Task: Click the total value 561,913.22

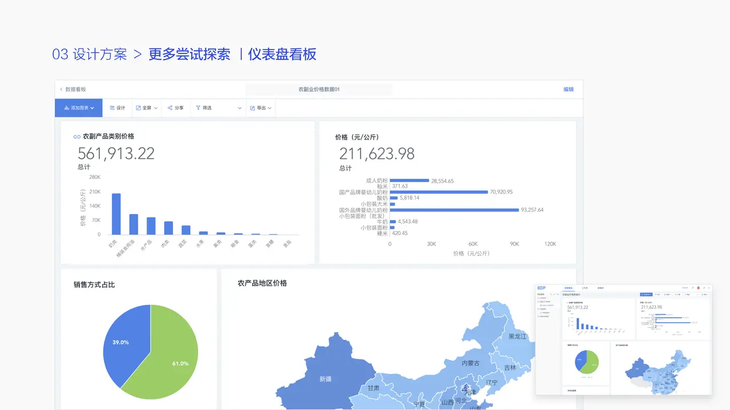Action: 116,153
